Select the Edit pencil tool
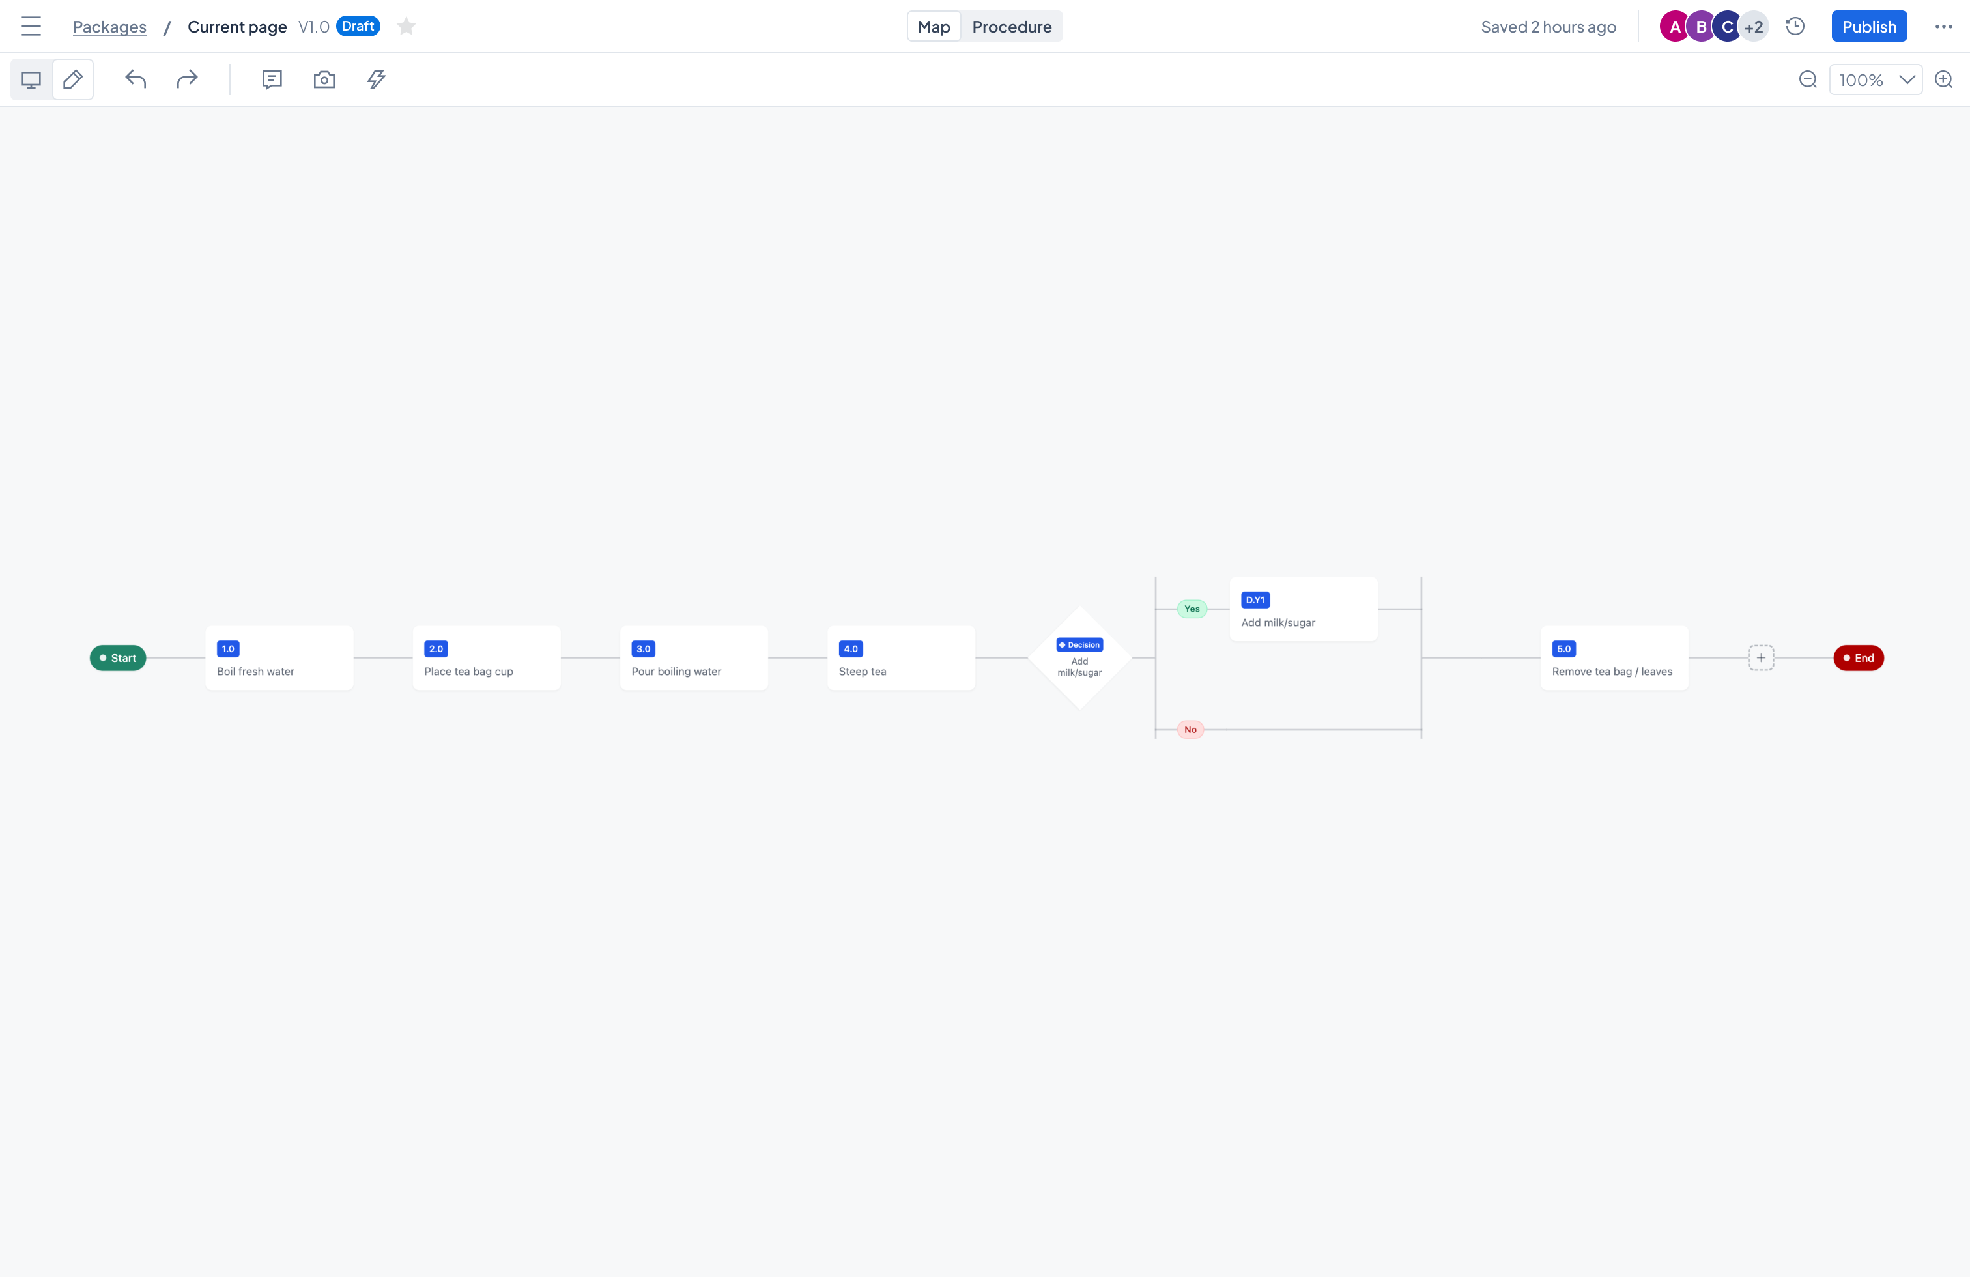 pos(73,79)
